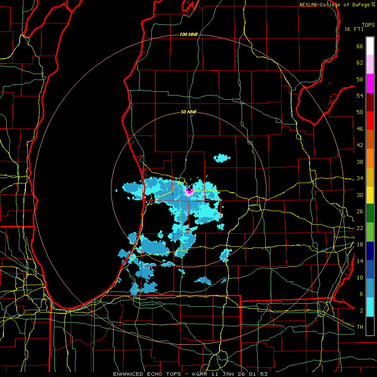Screen dimensions: 377x377
Task: Click the cyan legend swatch
Action: click(x=370, y=307)
